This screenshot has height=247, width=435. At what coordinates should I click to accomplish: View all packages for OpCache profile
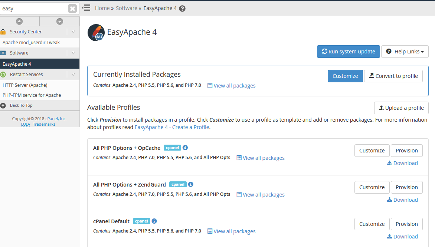click(261, 158)
